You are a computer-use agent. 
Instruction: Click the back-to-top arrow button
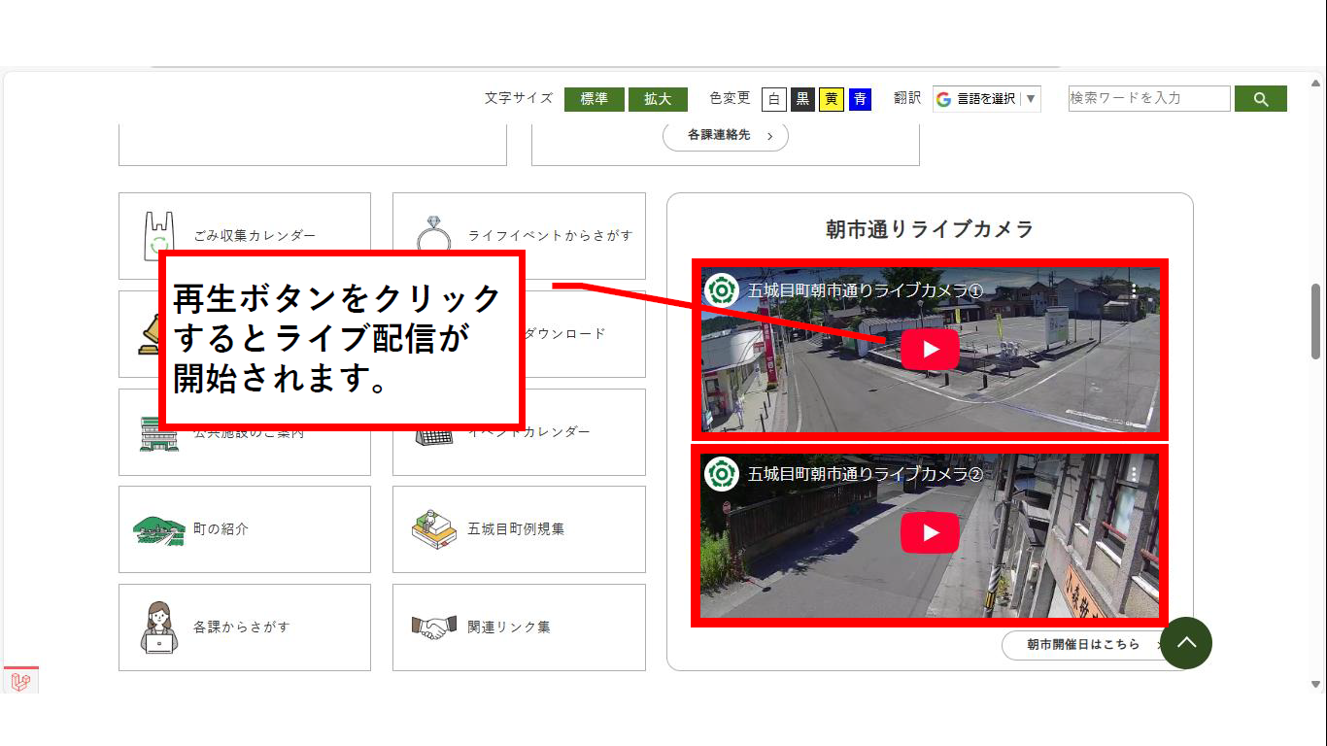pos(1186,643)
